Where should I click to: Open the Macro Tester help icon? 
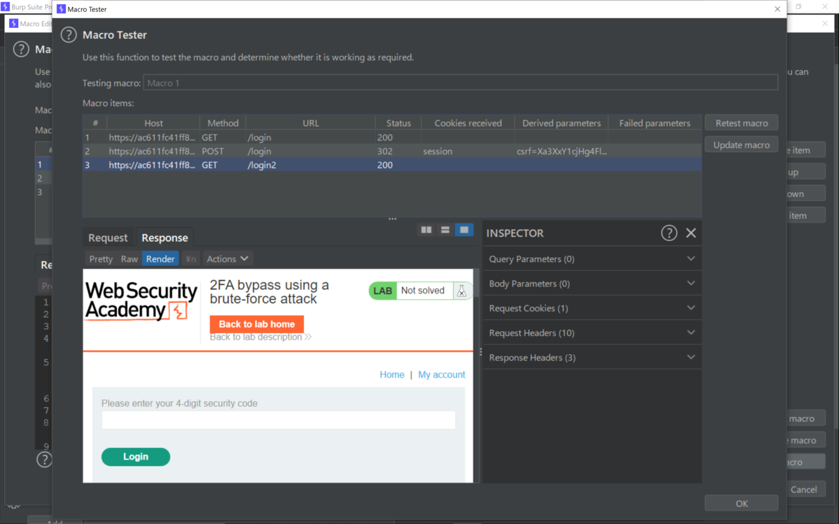pyautogui.click(x=69, y=35)
